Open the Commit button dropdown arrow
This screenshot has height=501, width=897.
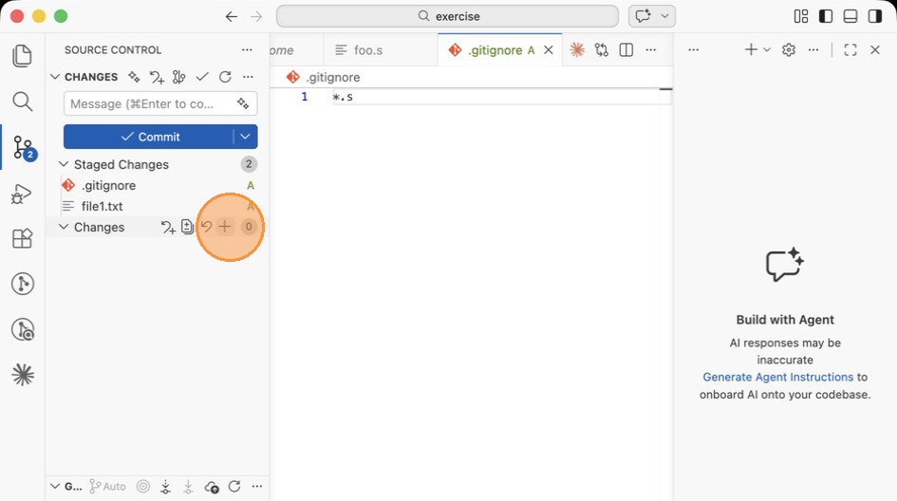245,137
